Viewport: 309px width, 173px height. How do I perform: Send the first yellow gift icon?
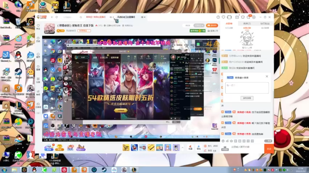pyautogui.click(x=126, y=148)
